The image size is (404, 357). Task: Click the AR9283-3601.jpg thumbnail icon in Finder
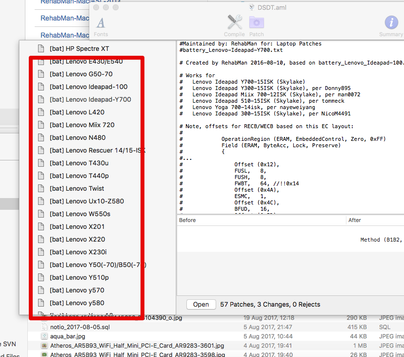[x=44, y=346]
